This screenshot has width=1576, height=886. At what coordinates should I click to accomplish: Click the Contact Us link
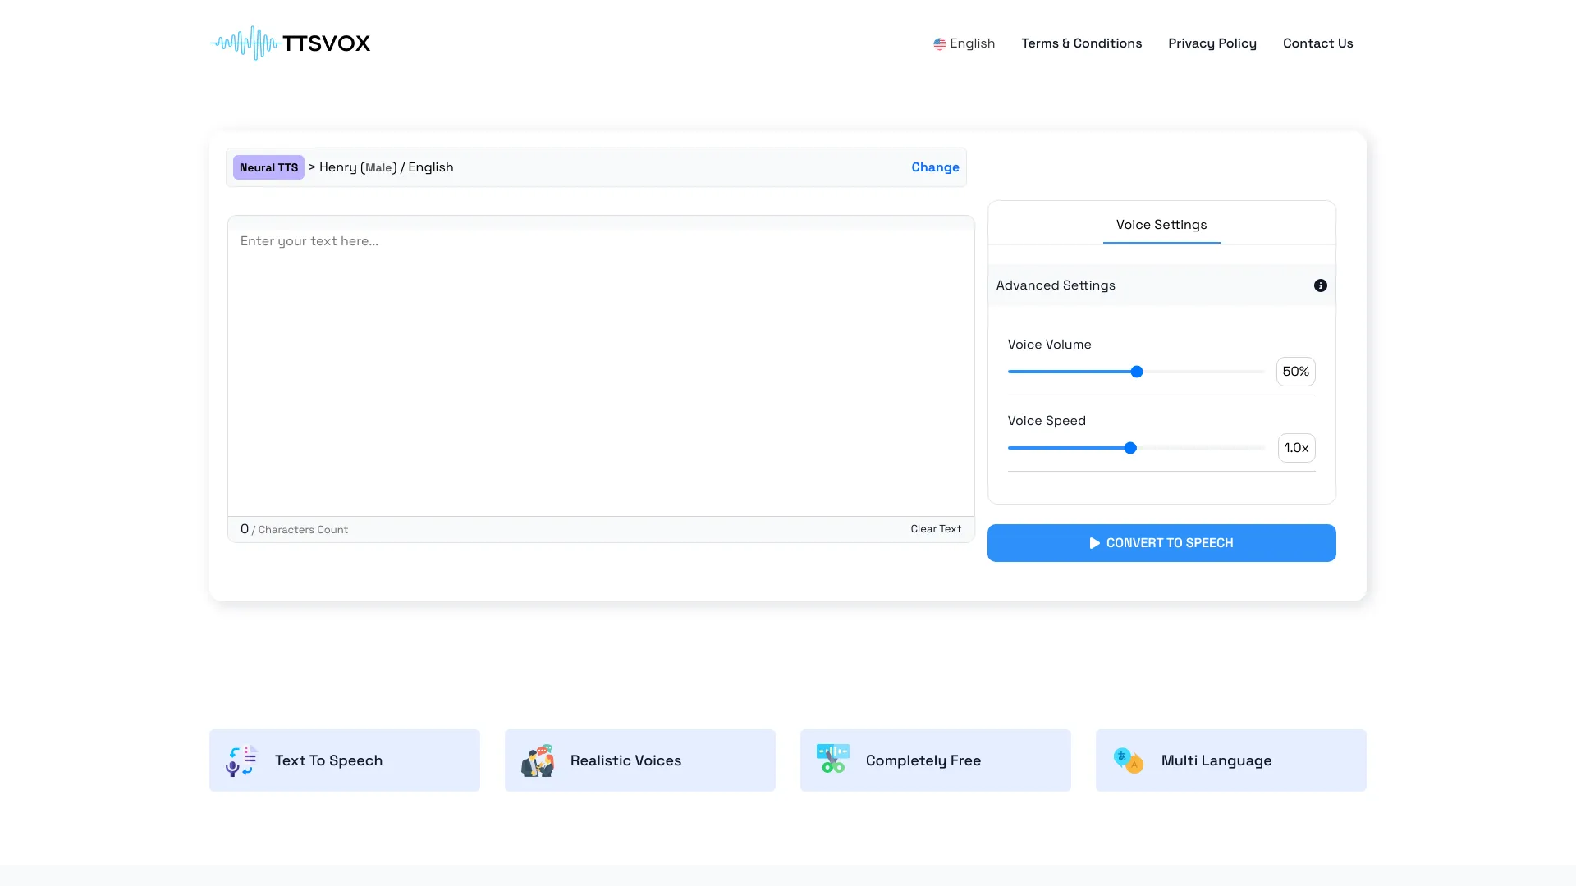click(1318, 43)
